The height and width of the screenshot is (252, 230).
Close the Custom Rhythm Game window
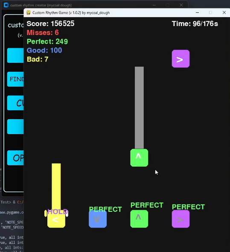tap(224, 12)
